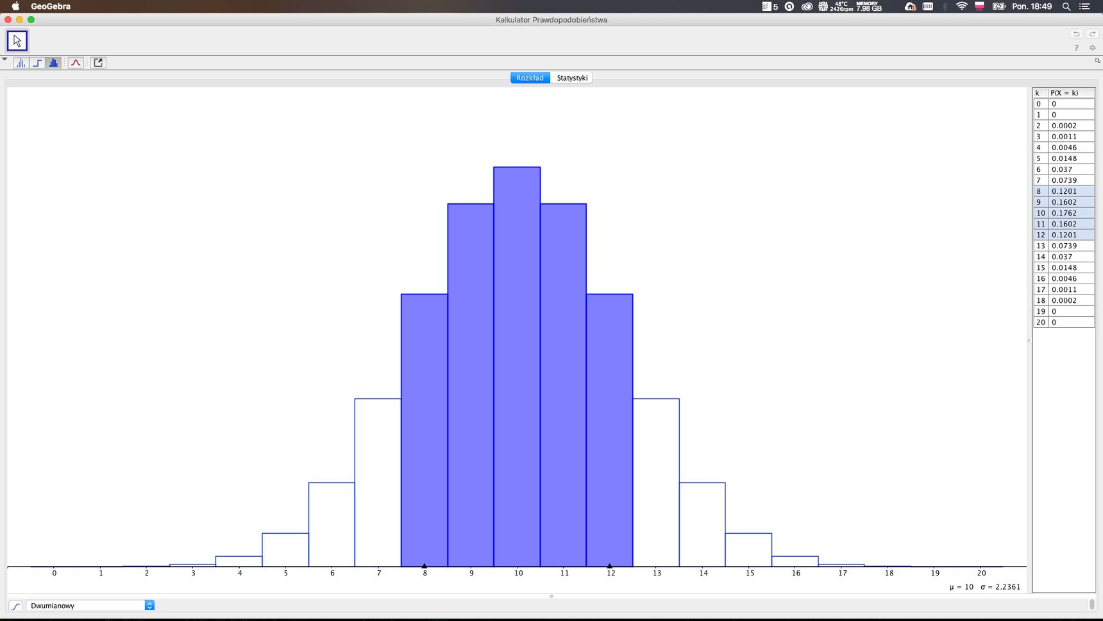
Task: Switch to line graph display
Action: 21,63
